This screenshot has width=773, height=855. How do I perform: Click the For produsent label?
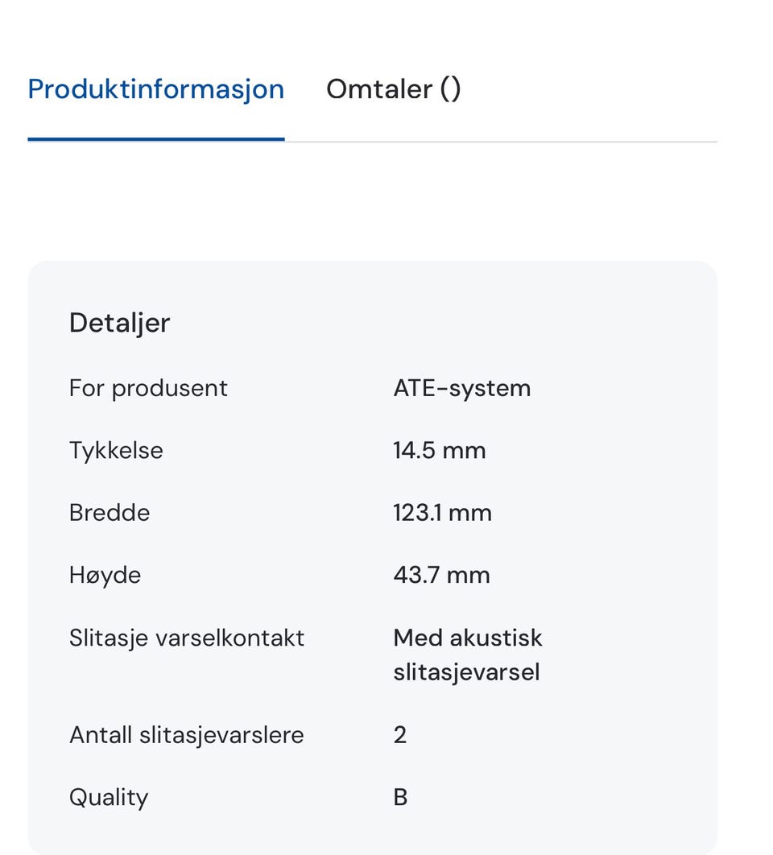coord(148,388)
